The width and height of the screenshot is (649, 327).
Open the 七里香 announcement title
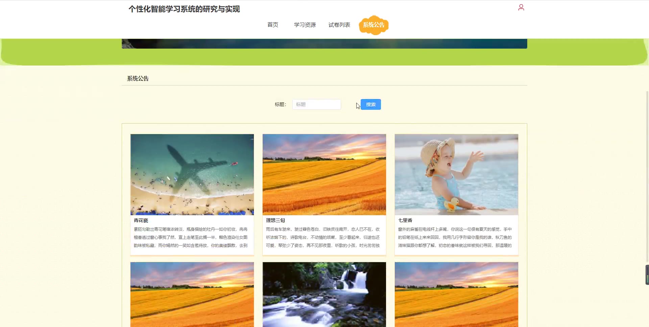pos(405,220)
